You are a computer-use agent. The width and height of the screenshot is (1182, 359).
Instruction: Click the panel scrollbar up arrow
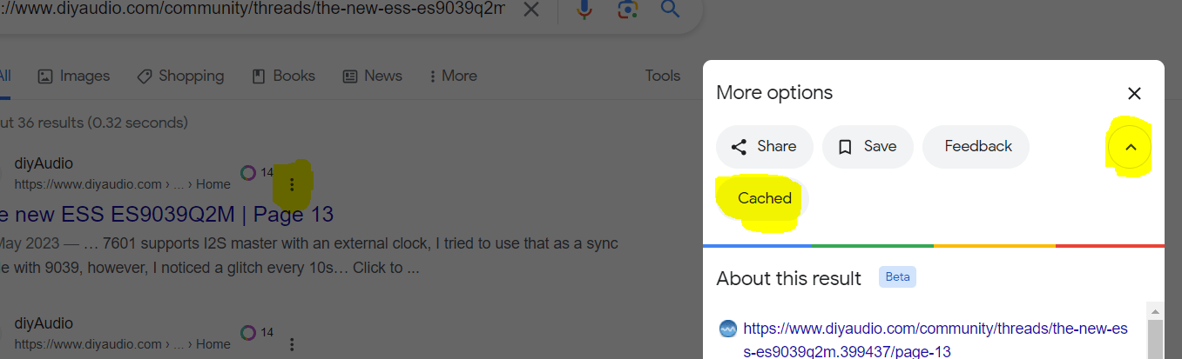tap(1155, 311)
